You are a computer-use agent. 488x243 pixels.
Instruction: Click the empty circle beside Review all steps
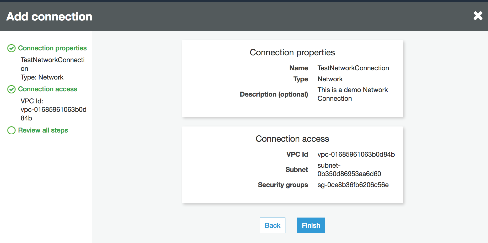11,130
